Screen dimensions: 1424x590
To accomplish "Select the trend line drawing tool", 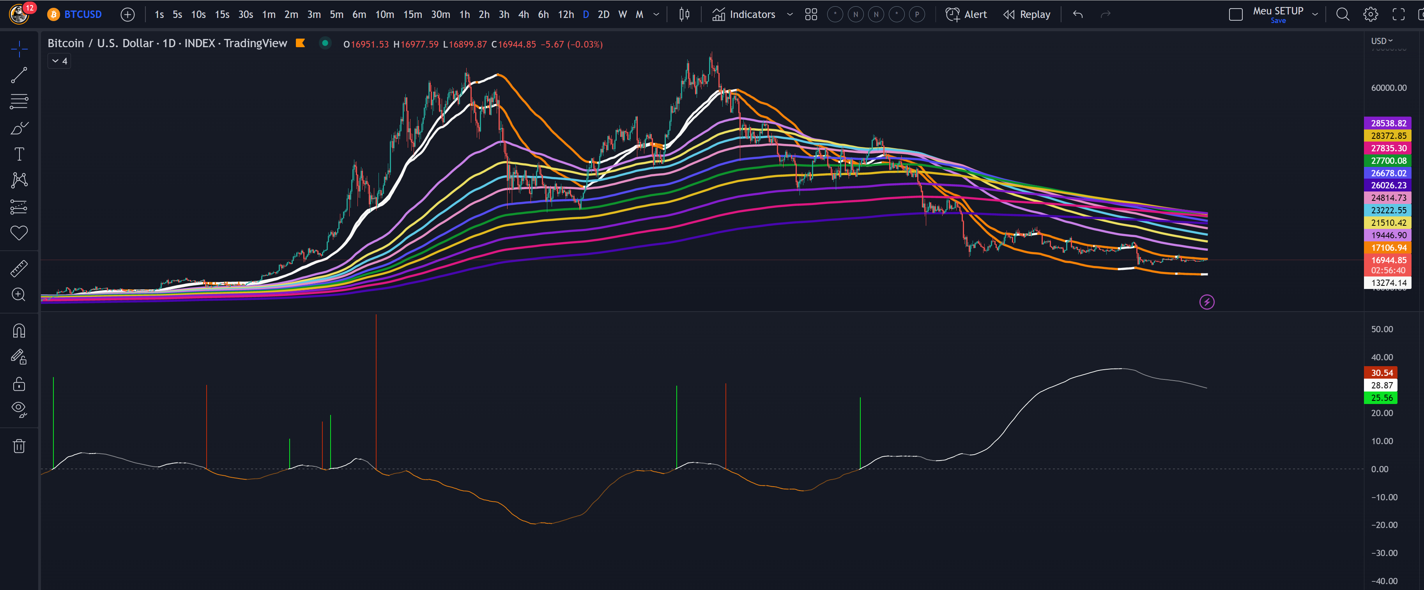I will (x=19, y=75).
